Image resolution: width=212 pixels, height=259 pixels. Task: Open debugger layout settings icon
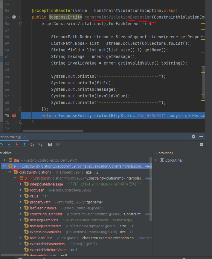tap(202, 145)
